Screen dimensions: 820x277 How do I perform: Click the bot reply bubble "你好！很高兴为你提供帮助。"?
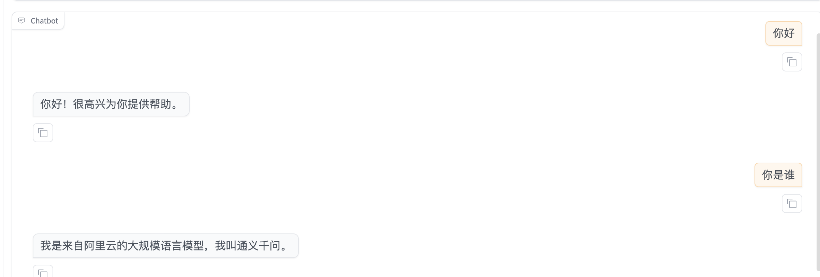point(111,104)
